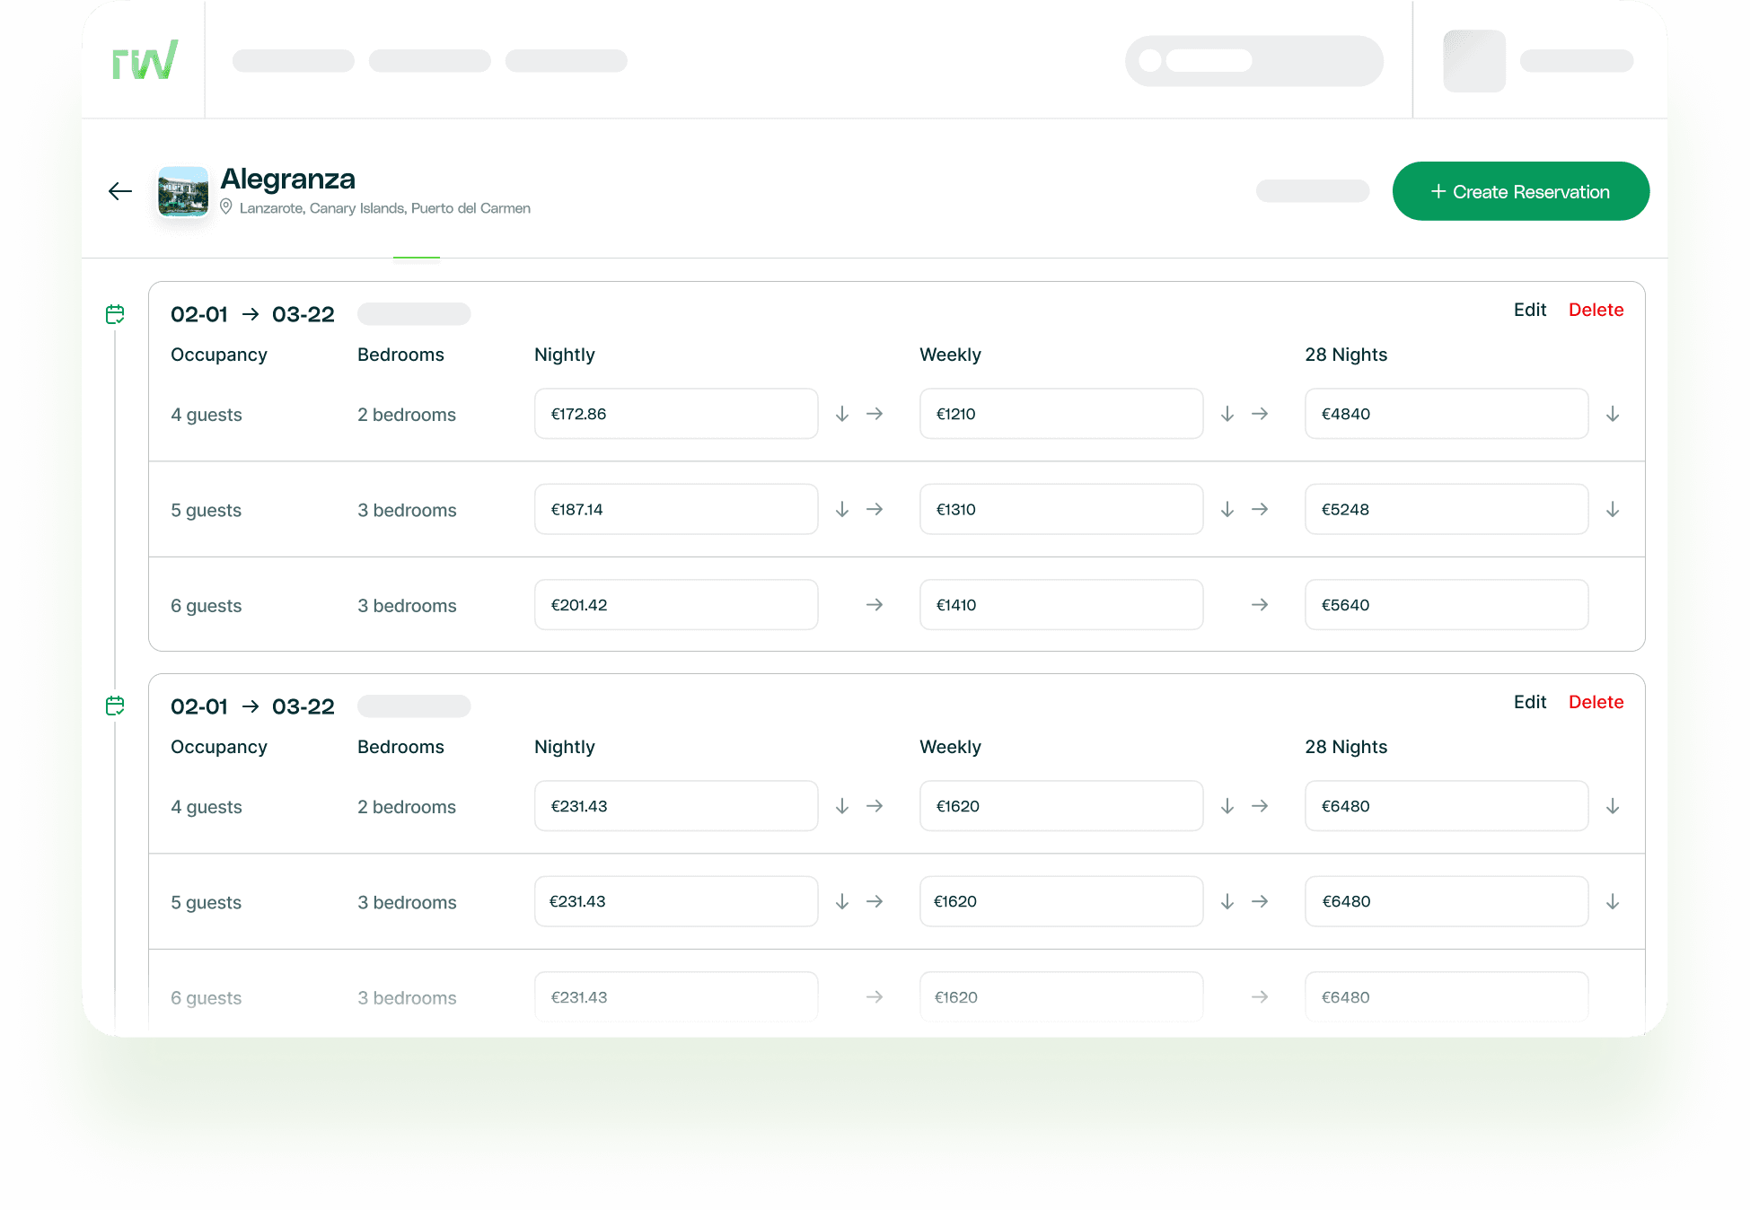Click the right arrow in second period's 6 guests nightly
The width and height of the screenshot is (1750, 1210).
[875, 996]
